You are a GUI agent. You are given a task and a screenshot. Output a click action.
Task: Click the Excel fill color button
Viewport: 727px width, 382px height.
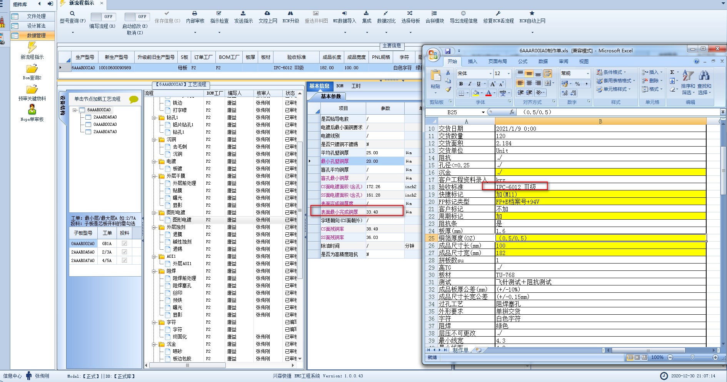[x=476, y=93]
